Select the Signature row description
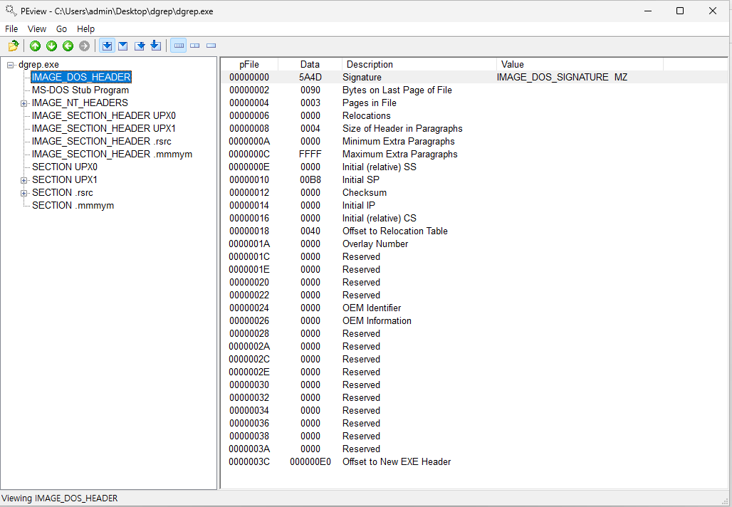The width and height of the screenshot is (732, 507). pyautogui.click(x=362, y=78)
